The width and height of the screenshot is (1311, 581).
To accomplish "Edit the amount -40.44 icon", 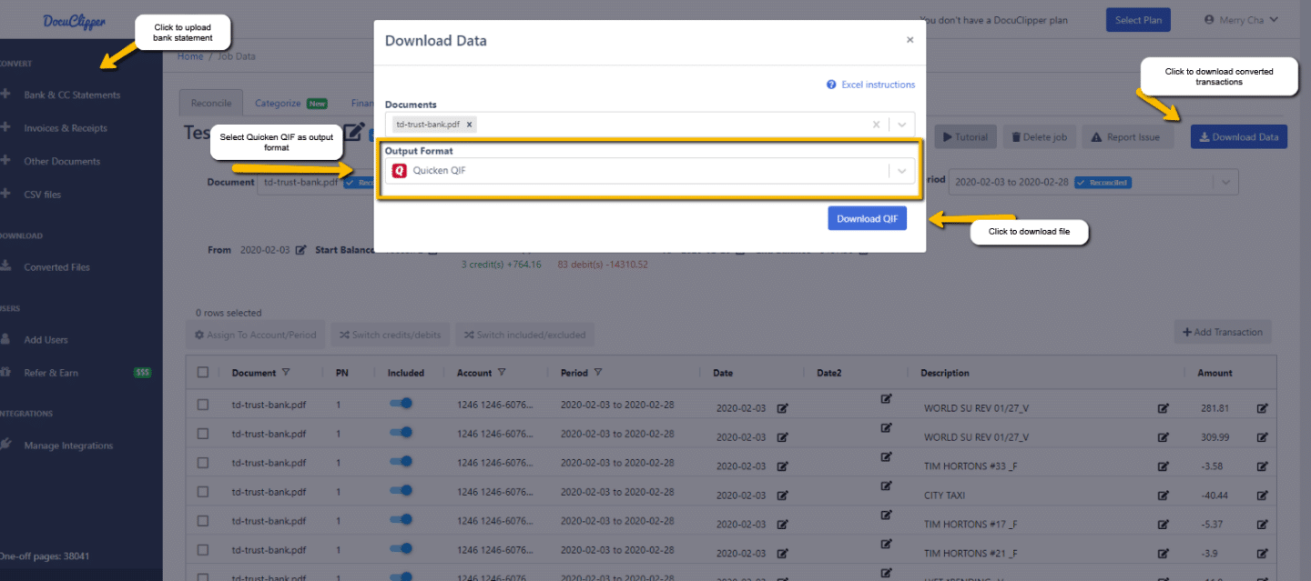I will tap(1263, 496).
